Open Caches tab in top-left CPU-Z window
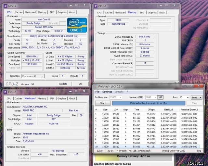This screenshot has width=208, height=166. point(19,12)
